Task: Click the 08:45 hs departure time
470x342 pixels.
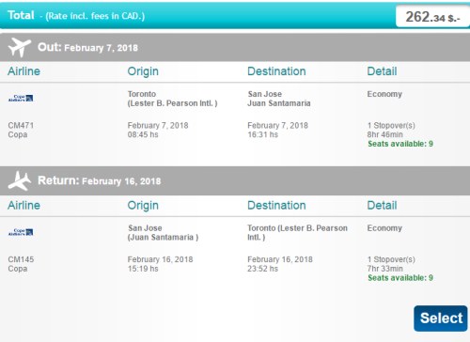Action: pos(143,134)
